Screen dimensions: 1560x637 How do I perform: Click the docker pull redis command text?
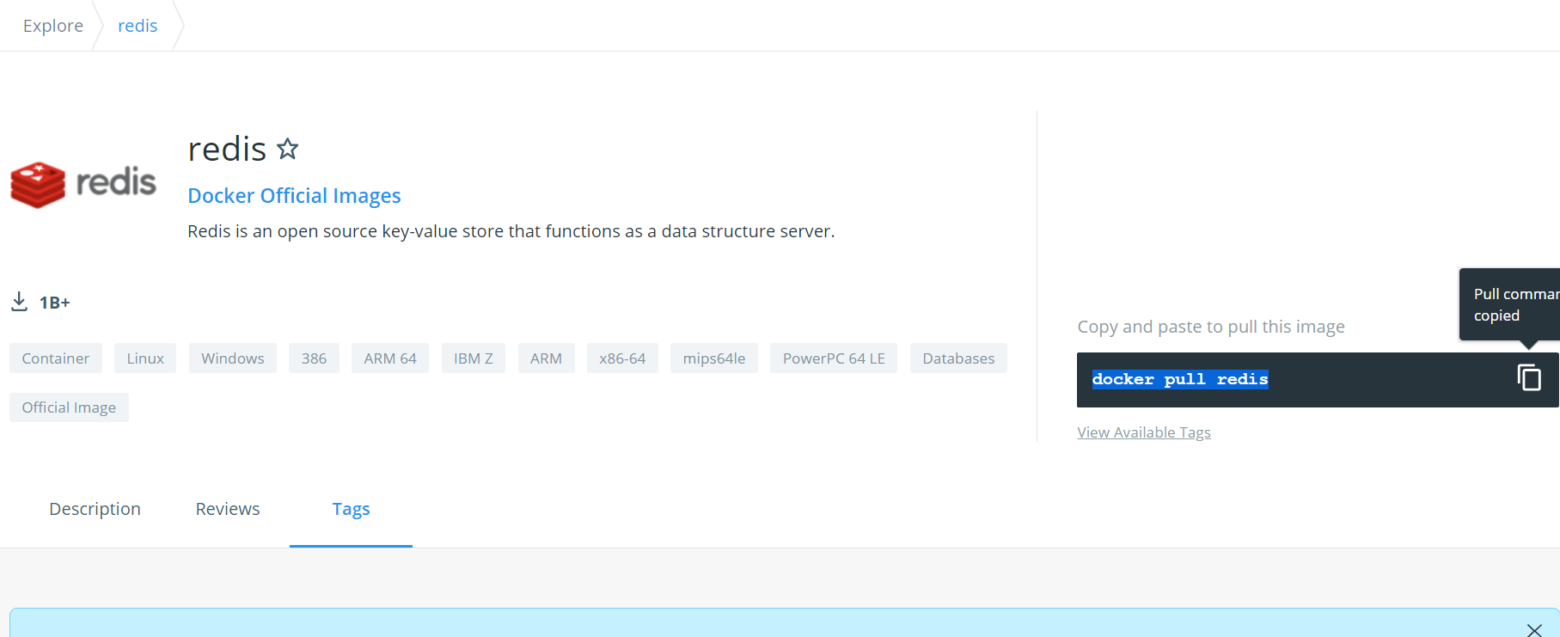point(1180,379)
